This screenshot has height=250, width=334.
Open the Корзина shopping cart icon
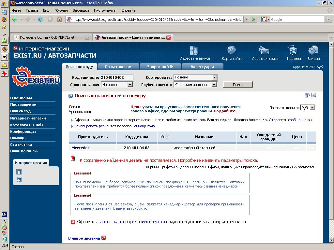click(x=294, y=51)
